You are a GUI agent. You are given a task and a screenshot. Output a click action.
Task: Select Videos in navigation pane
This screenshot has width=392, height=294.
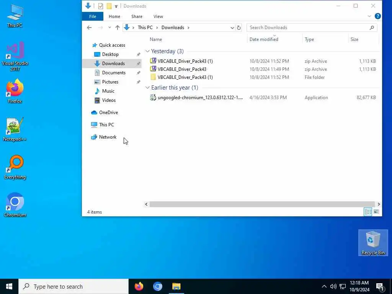[109, 100]
